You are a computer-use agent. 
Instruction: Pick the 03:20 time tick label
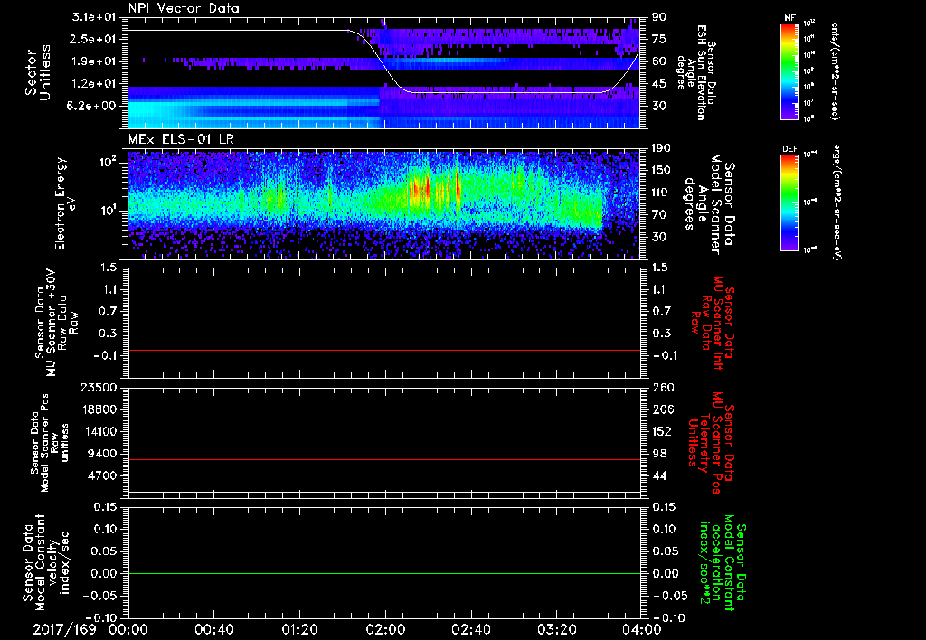pyautogui.click(x=559, y=629)
